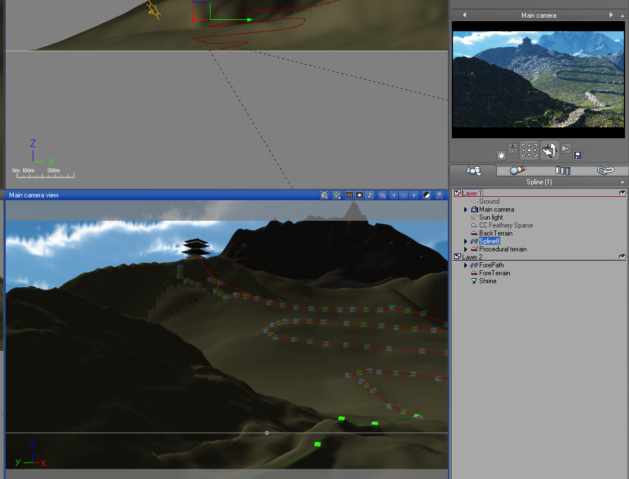Click the green spline control point near bottom

[317, 444]
